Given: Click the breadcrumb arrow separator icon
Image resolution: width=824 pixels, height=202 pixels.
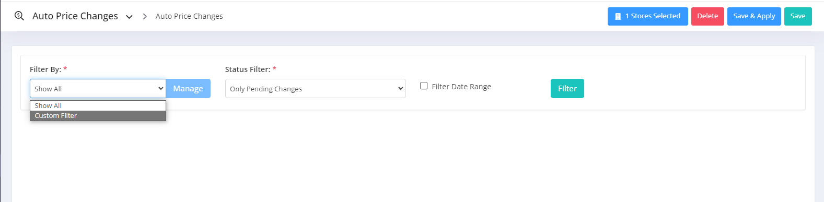Looking at the screenshot, I should (145, 16).
